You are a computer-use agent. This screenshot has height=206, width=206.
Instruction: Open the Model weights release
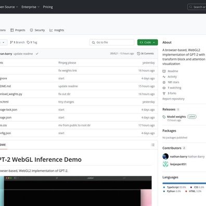176,117
